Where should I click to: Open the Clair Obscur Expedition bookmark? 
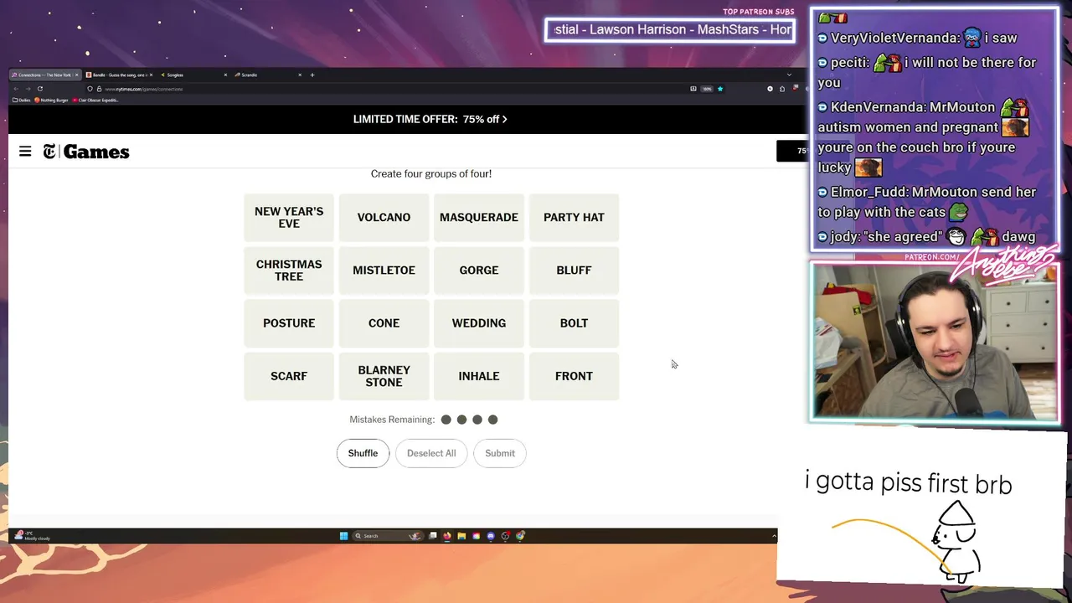(x=95, y=100)
